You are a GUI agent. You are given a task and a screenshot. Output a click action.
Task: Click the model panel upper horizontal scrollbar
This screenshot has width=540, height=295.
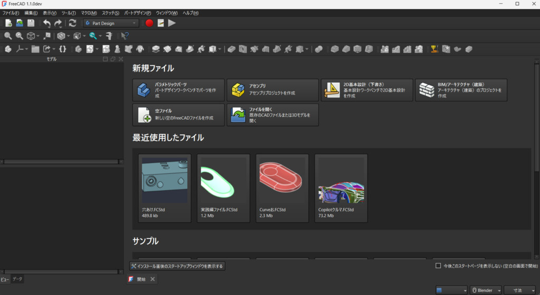(x=61, y=162)
